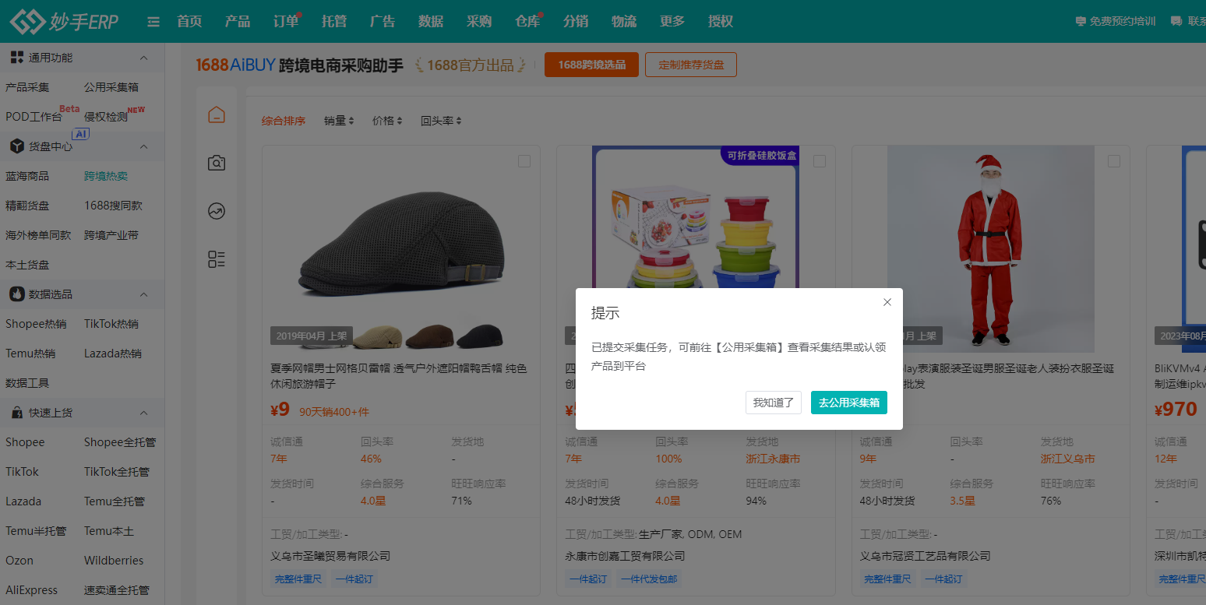Open 产品采集 in the sidebar
The width and height of the screenshot is (1206, 605).
pos(27,87)
